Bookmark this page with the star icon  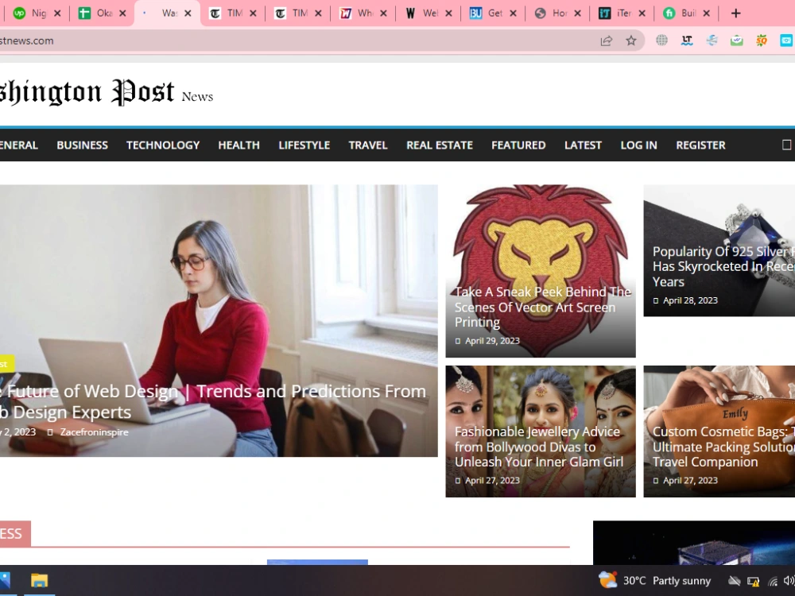[630, 41]
